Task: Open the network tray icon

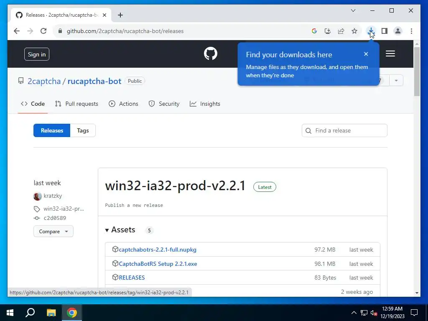Action: [x=364, y=313]
